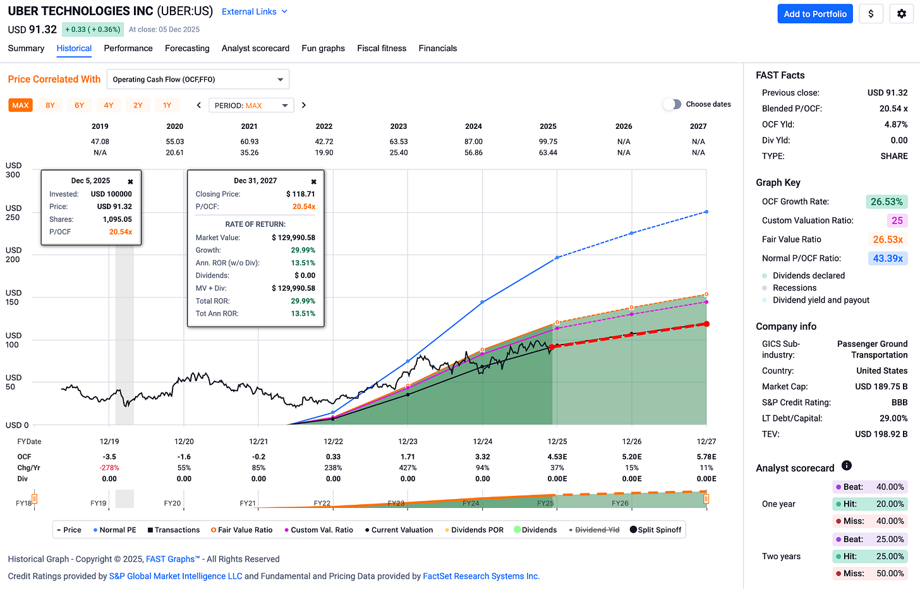Click Fair Value Ratio 26.53x swatch

[x=888, y=239]
